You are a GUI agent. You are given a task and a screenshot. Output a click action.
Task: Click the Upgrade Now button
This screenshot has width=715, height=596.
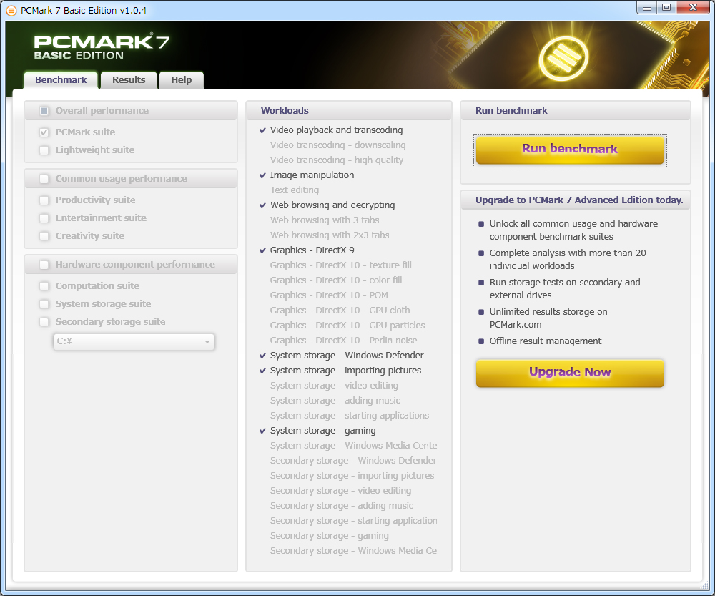click(x=570, y=373)
